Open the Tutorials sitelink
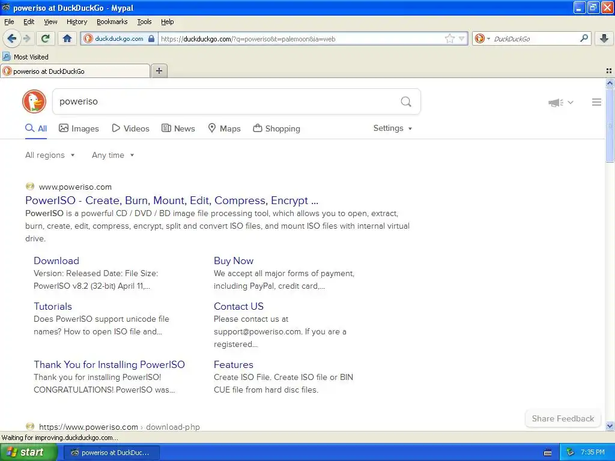Viewport: 615px width, 461px height. (53, 306)
